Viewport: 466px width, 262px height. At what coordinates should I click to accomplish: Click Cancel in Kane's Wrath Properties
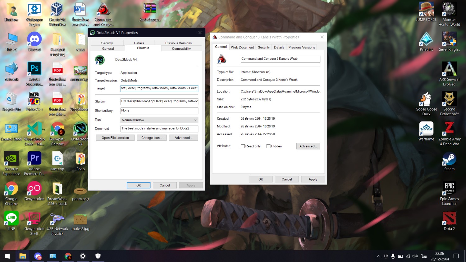click(x=287, y=179)
